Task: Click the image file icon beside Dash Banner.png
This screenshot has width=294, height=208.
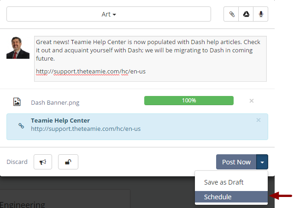Action: (17, 102)
